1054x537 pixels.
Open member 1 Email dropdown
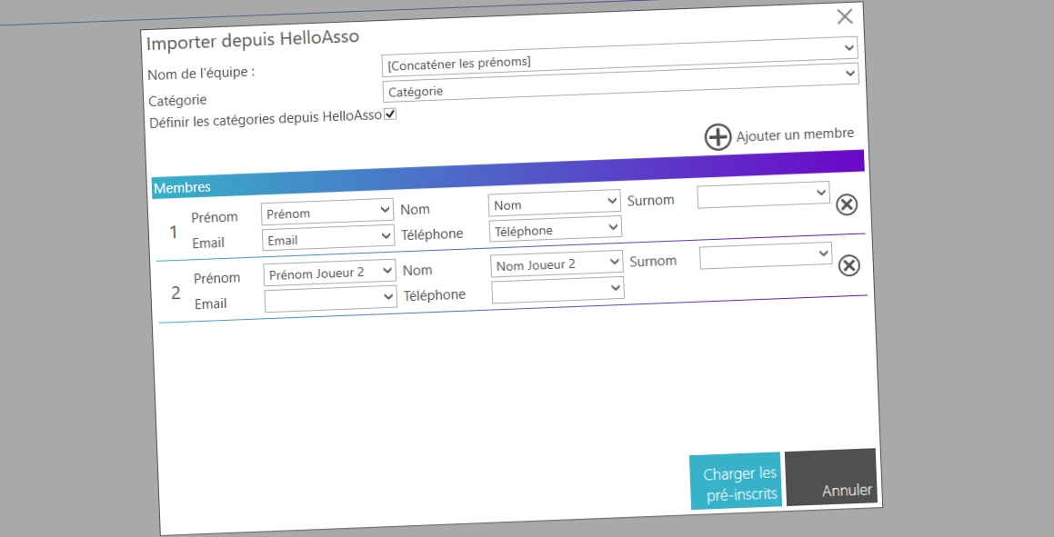(x=328, y=240)
